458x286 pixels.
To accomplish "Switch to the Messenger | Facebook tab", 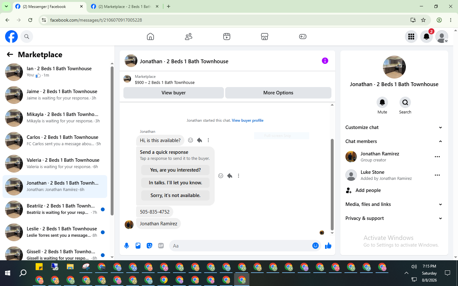I will point(49,7).
